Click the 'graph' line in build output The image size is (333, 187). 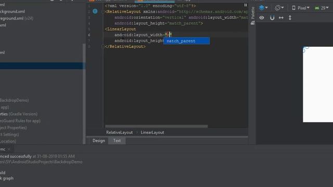[7, 178]
